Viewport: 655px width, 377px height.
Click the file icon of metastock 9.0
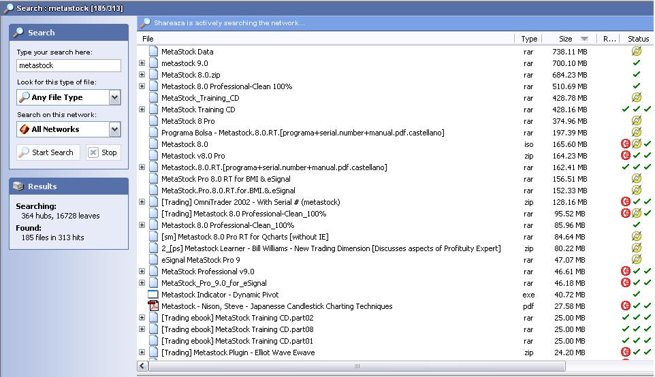pos(154,63)
